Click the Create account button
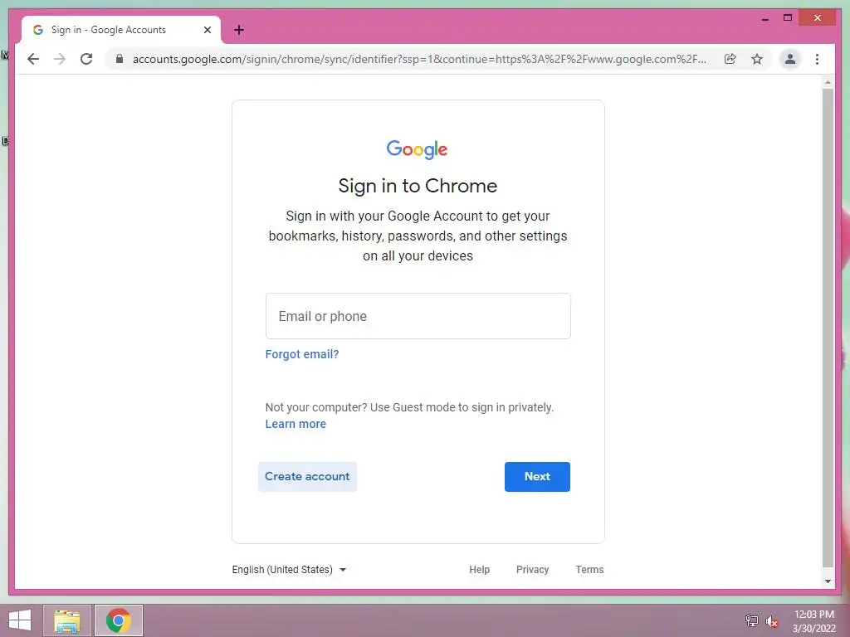This screenshot has height=637, width=850. coord(307,477)
